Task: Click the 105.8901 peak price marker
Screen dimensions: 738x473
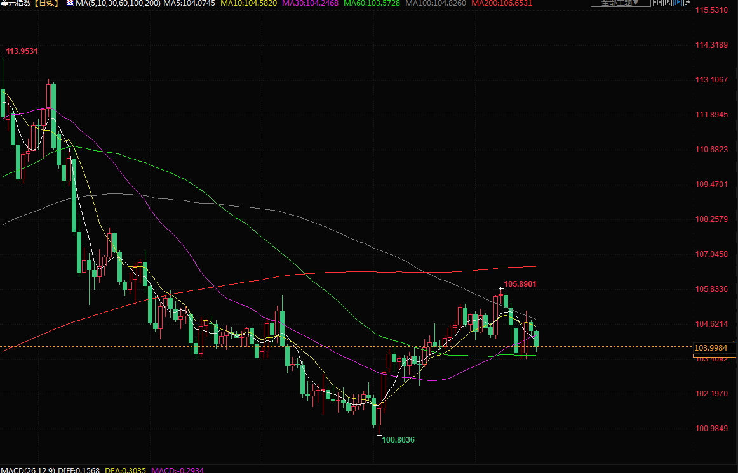Action: 520,284
